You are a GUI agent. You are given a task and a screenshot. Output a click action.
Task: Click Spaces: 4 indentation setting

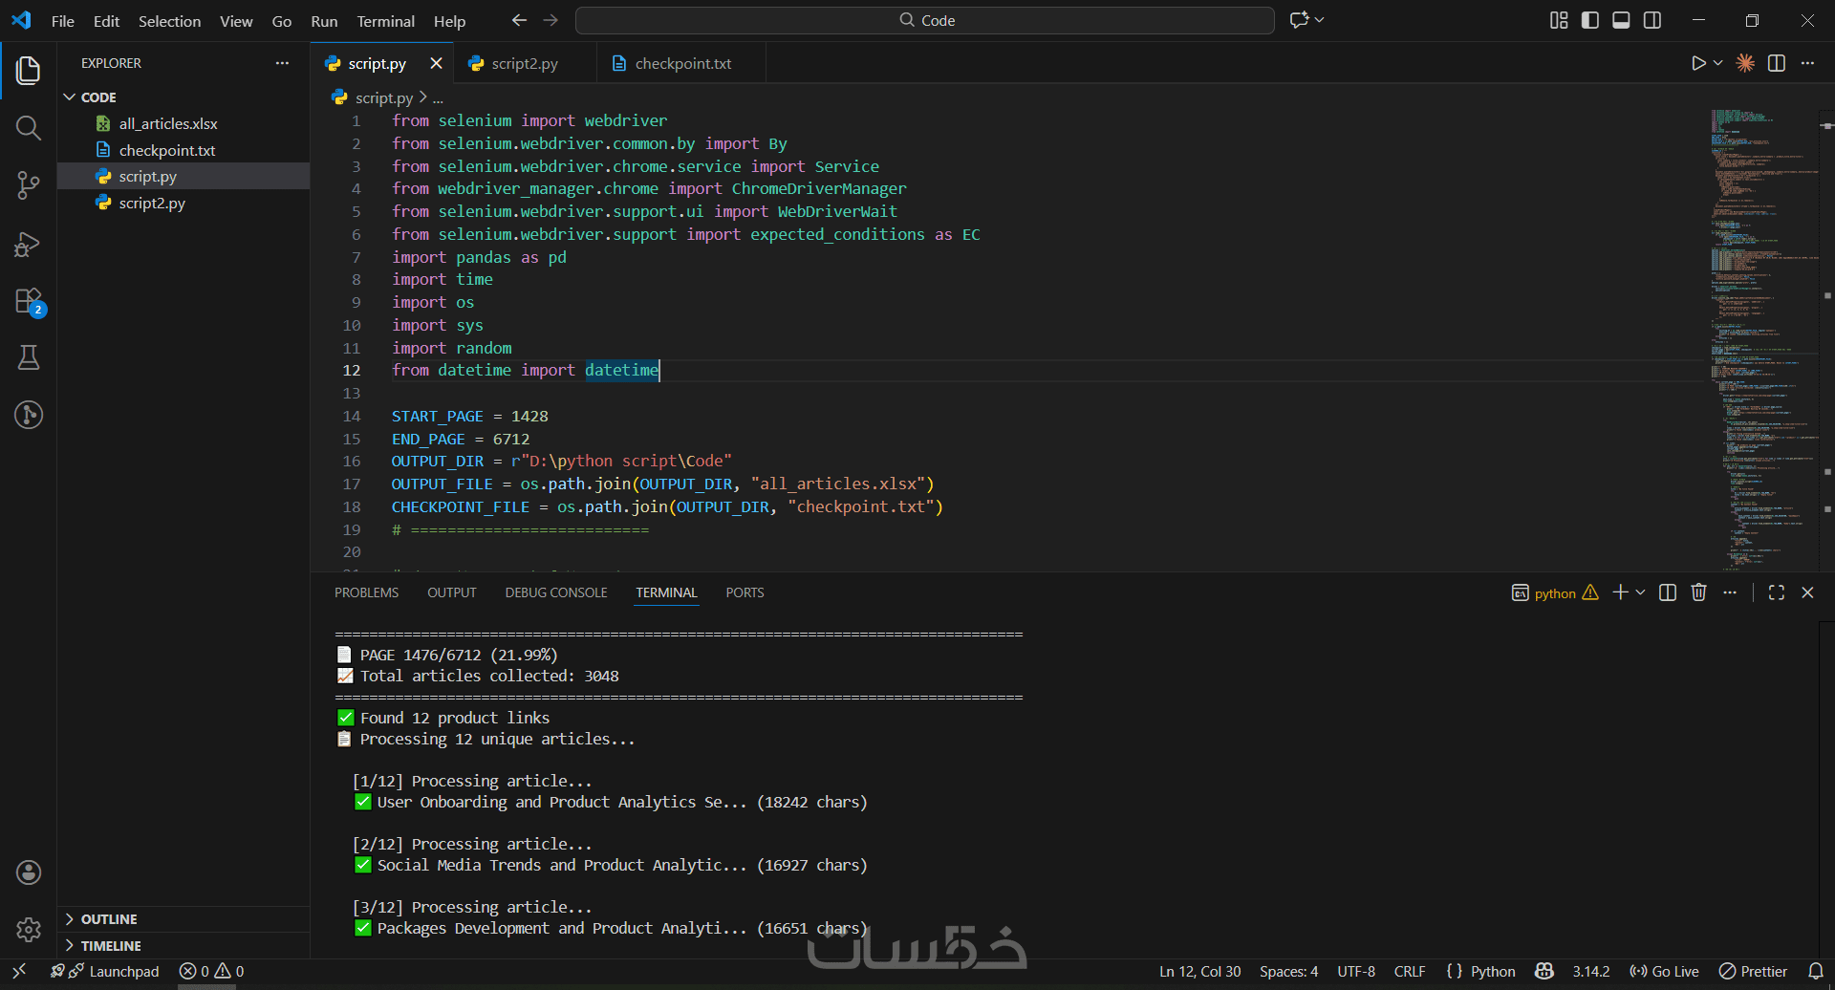click(1288, 971)
